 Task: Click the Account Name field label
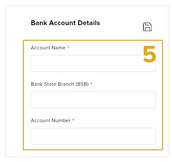pos(48,48)
